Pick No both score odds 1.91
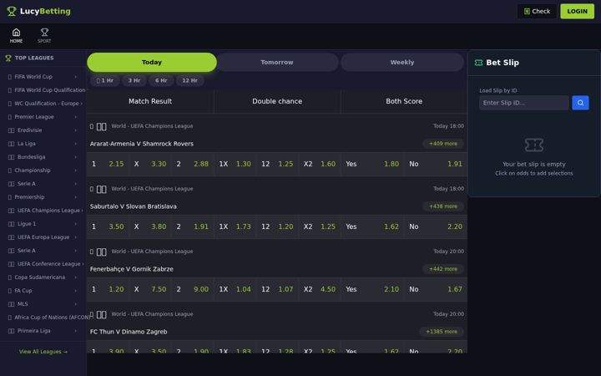601x376 pixels. [x=436, y=164]
